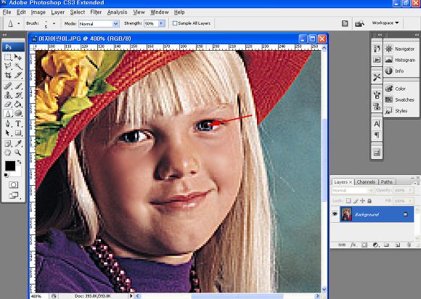Select the Sponge tool
421x299 pixels.
pos(18,113)
